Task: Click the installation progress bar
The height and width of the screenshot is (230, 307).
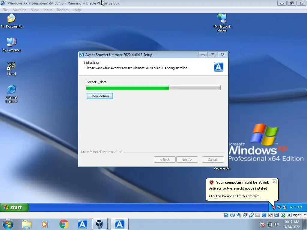Action: click(153, 88)
